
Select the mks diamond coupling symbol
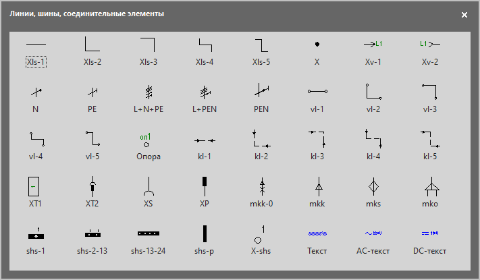(373, 192)
